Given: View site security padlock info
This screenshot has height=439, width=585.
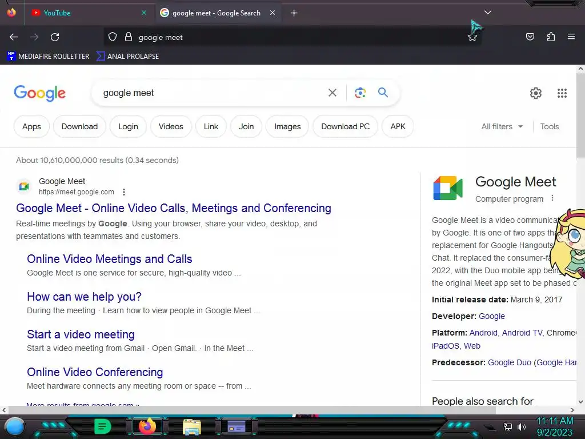Looking at the screenshot, I should click(x=129, y=37).
